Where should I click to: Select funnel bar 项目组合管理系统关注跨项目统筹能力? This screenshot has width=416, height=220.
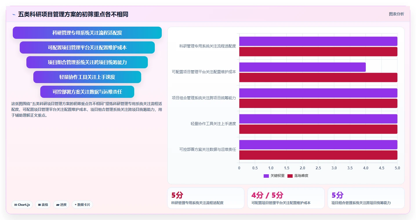[x=87, y=62]
